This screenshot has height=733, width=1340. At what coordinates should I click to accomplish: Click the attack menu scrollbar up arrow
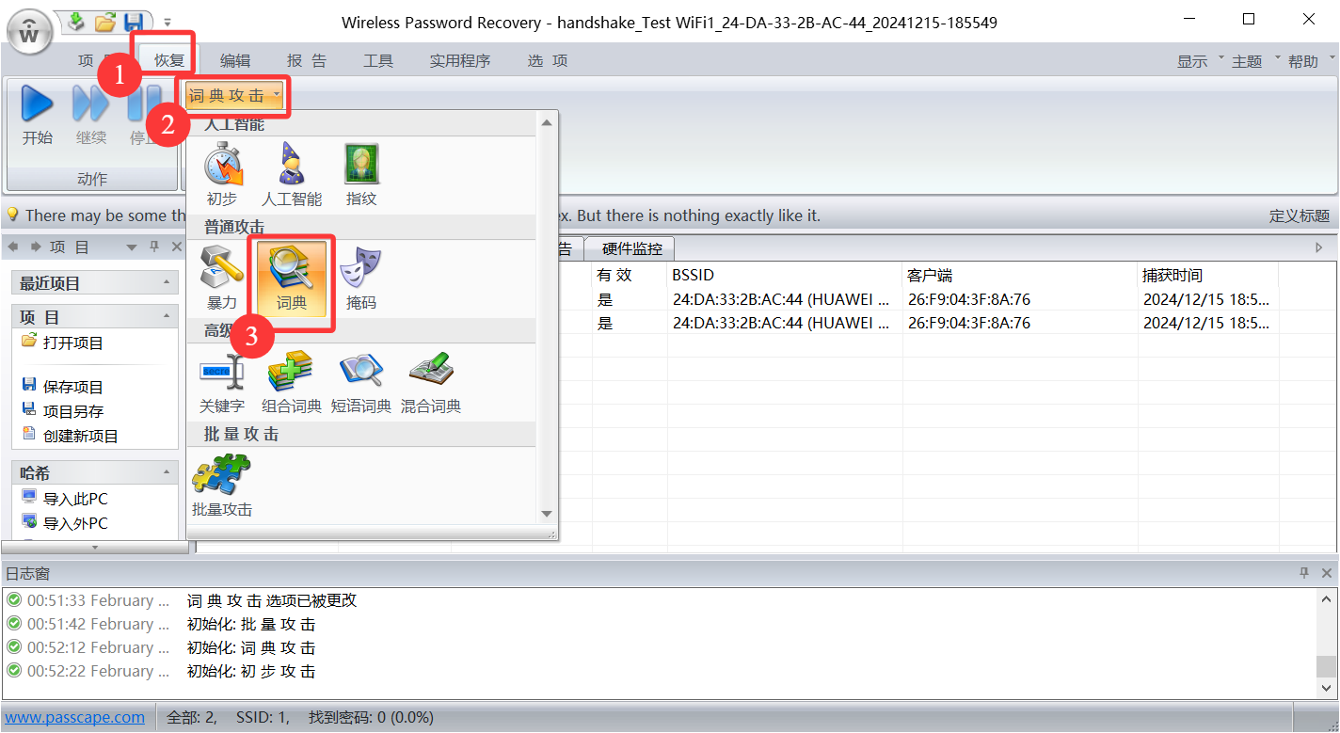[547, 122]
